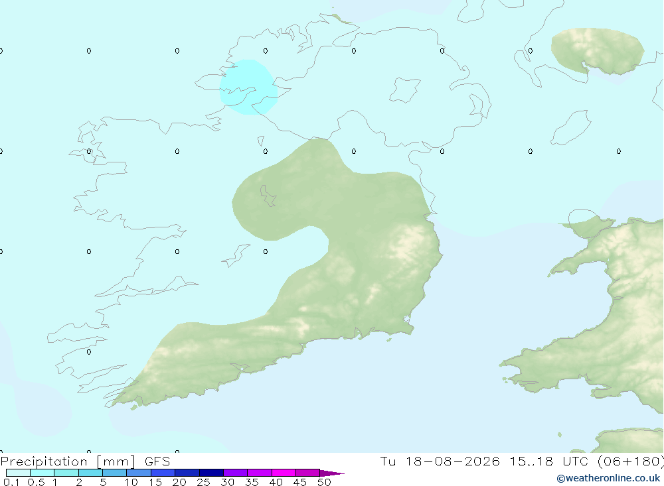
Task: Click the 5–10 mm blue legend swatch
Action: [x=115, y=473]
